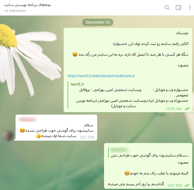Click the 3:21 PM timestamp

coord(87,137)
